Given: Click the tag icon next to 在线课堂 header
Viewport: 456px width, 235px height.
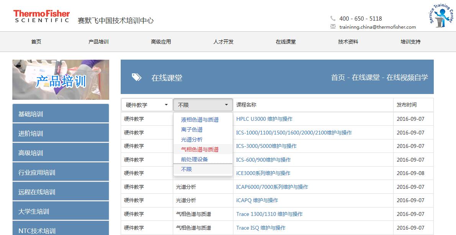Looking at the screenshot, I should point(136,77).
